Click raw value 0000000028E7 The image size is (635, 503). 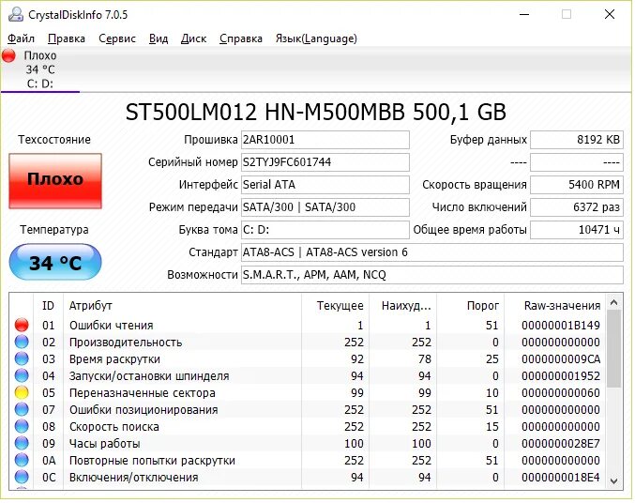[561, 444]
